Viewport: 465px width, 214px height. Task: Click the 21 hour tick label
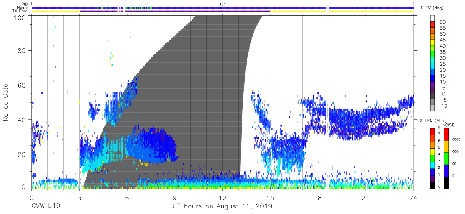coord(366,198)
